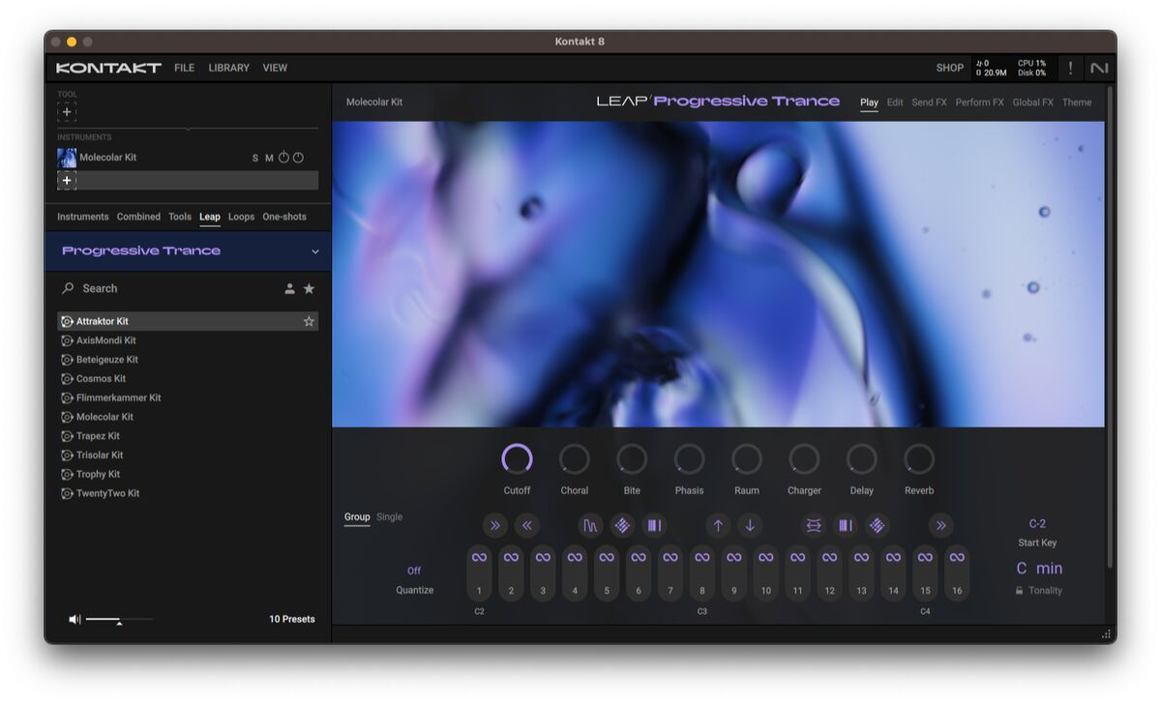This screenshot has height=703, width=1161.
Task: Click the downward arrow above pad 9
Action: pyautogui.click(x=750, y=526)
